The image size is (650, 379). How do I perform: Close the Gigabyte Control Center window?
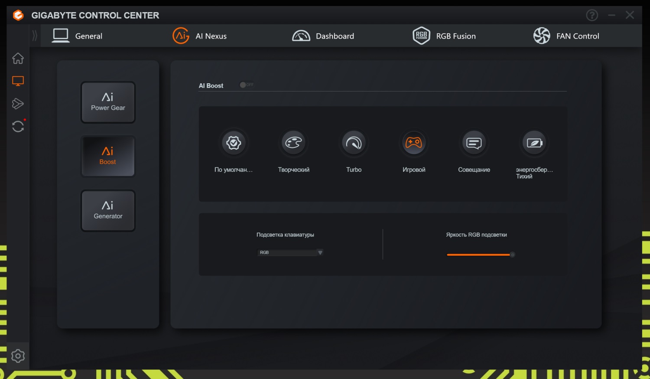pyautogui.click(x=630, y=15)
